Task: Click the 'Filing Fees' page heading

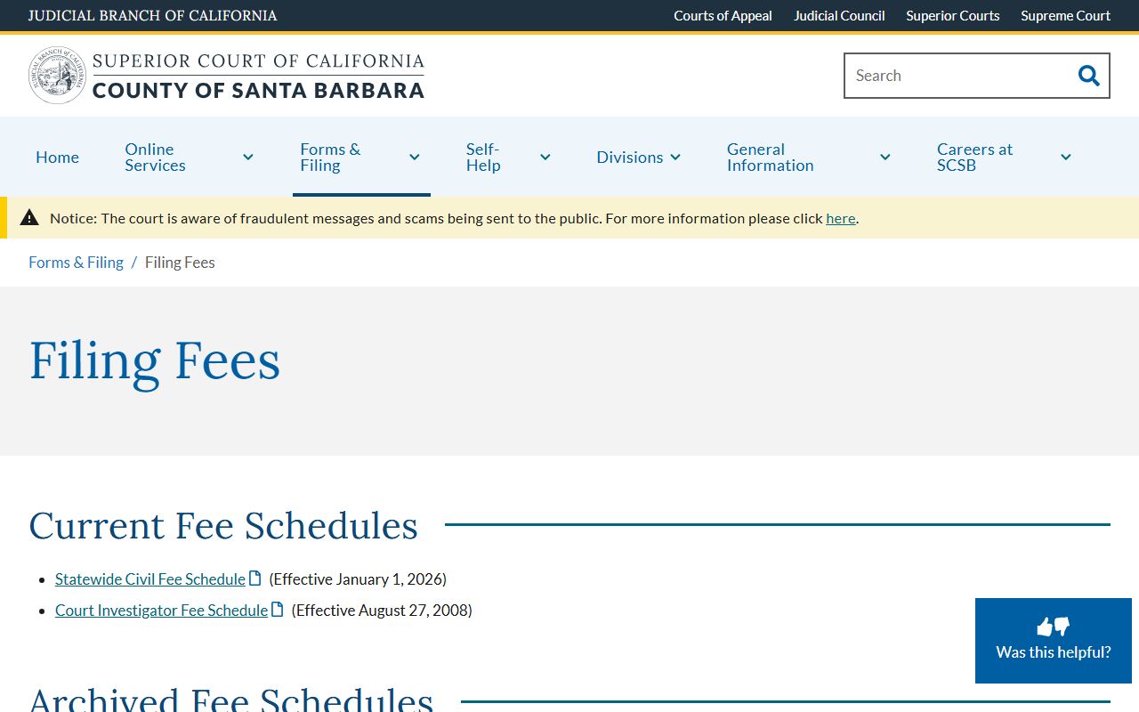Action: click(x=155, y=361)
